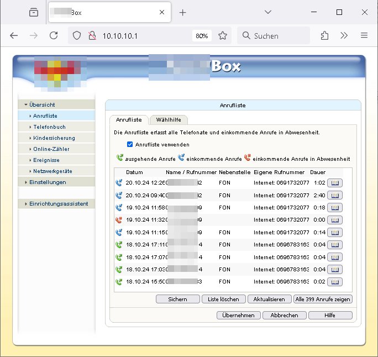The width and height of the screenshot is (378, 357).
Task: Open list all tabs dropdown arrow
Action: pos(268,12)
